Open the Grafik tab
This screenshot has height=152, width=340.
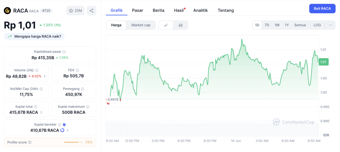(x=117, y=10)
